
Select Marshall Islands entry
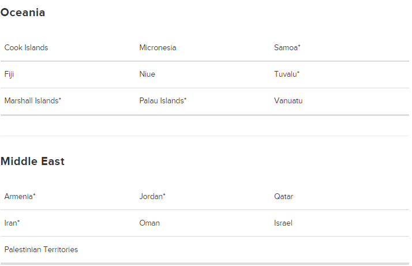[x=32, y=100]
